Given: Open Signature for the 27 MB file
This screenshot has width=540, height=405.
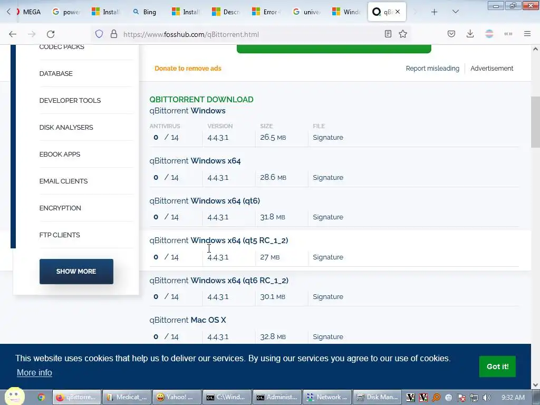Looking at the screenshot, I should click(x=328, y=257).
